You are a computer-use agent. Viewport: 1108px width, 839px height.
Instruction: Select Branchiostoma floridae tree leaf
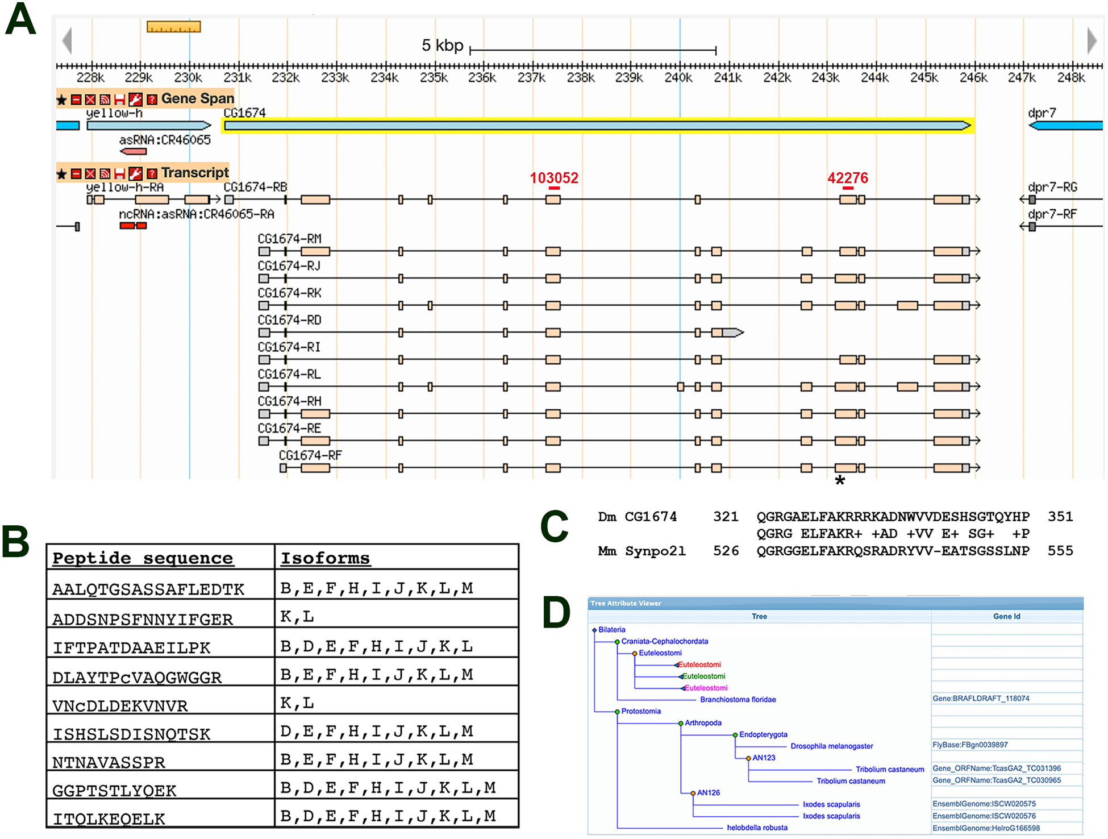pyautogui.click(x=738, y=700)
